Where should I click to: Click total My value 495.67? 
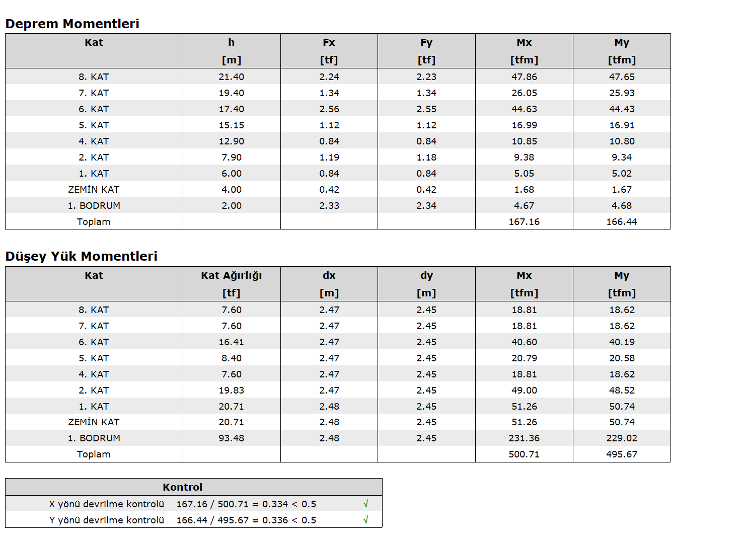click(x=622, y=454)
